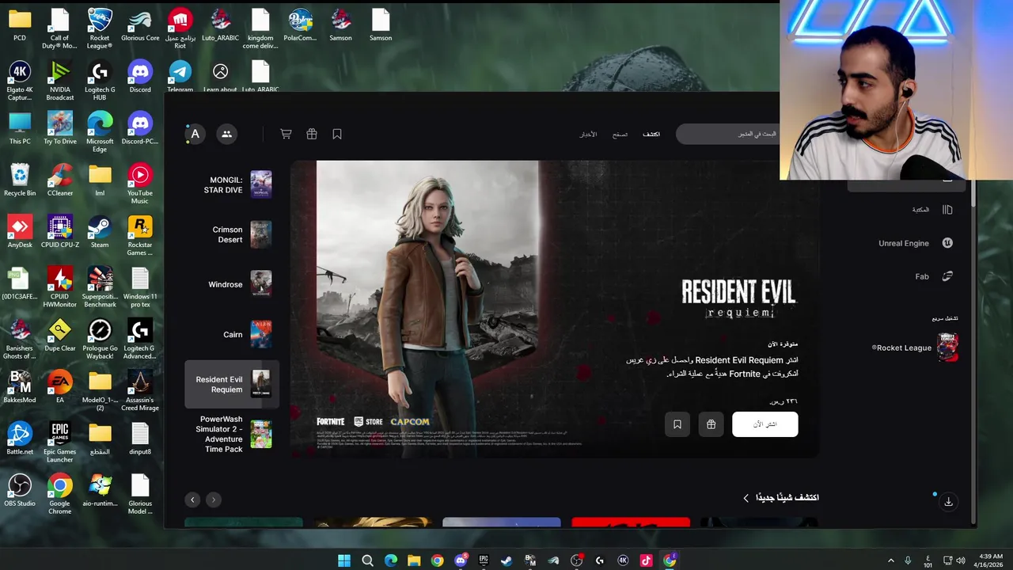Image resolution: width=1013 pixels, height=570 pixels.
Task: Select PowerWash Simulator 2 Adventure Time Pack
Action: [x=231, y=434]
